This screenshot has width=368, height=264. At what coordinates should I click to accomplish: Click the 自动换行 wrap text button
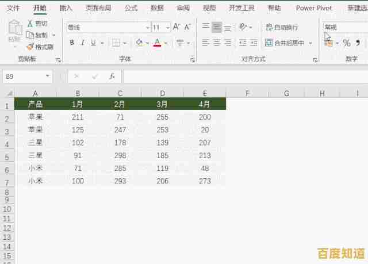[x=282, y=27]
